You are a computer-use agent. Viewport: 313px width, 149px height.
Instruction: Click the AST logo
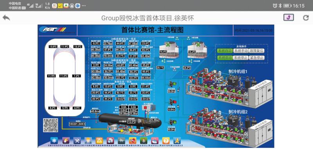pyautogui.click(x=53, y=29)
